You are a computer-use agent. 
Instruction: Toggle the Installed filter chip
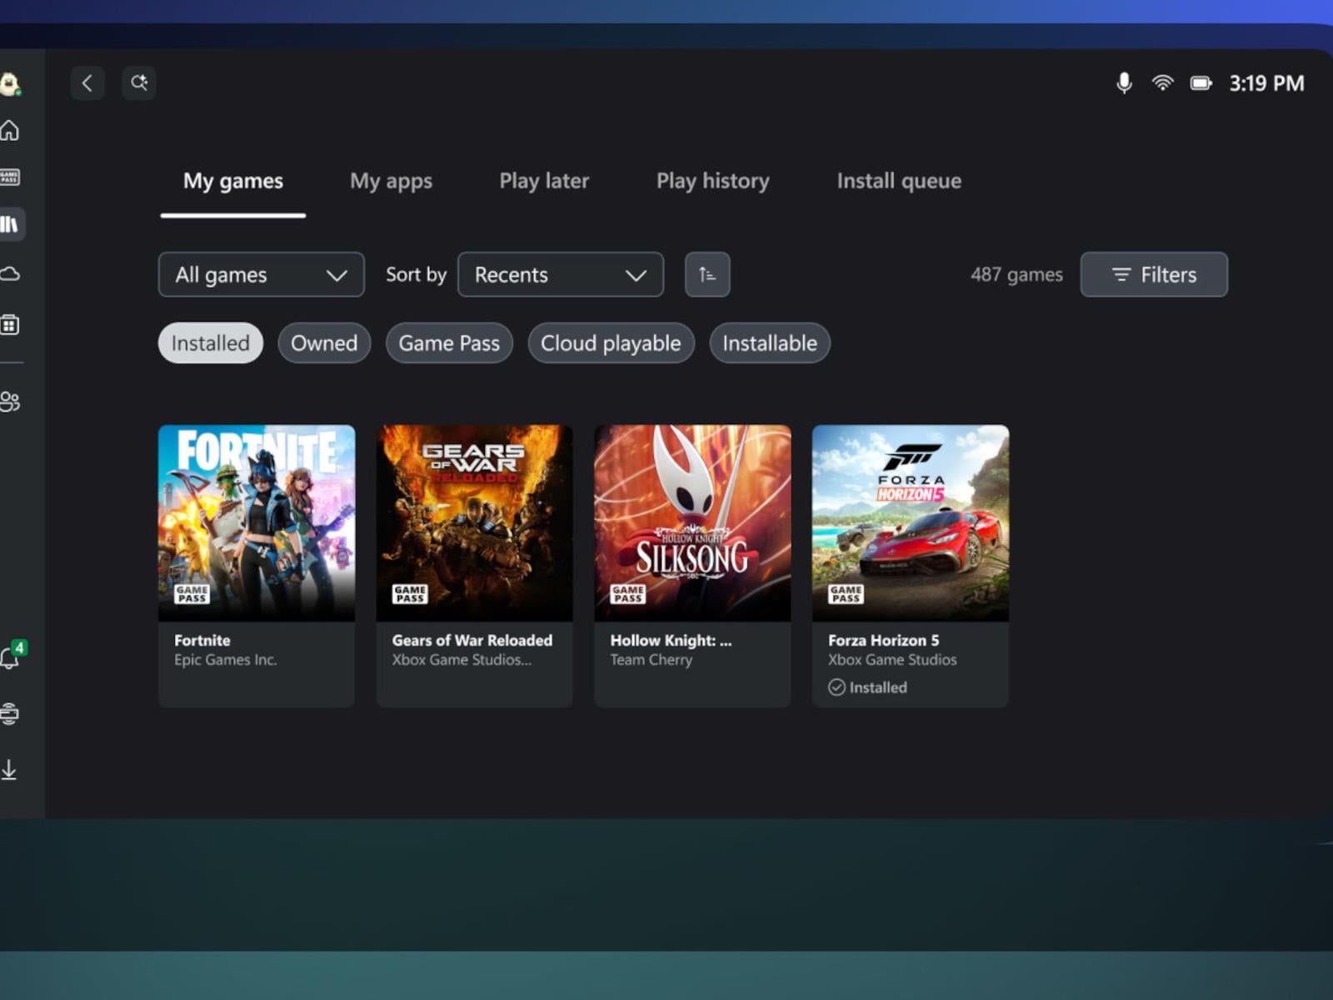[209, 342]
